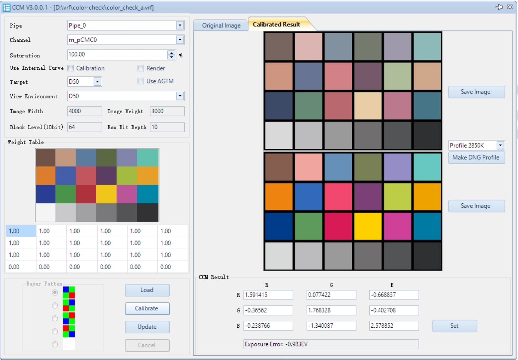Image resolution: width=518 pixels, height=360 pixels.
Task: Open the Pipe dropdown showing Pipe_0
Action: (180, 25)
